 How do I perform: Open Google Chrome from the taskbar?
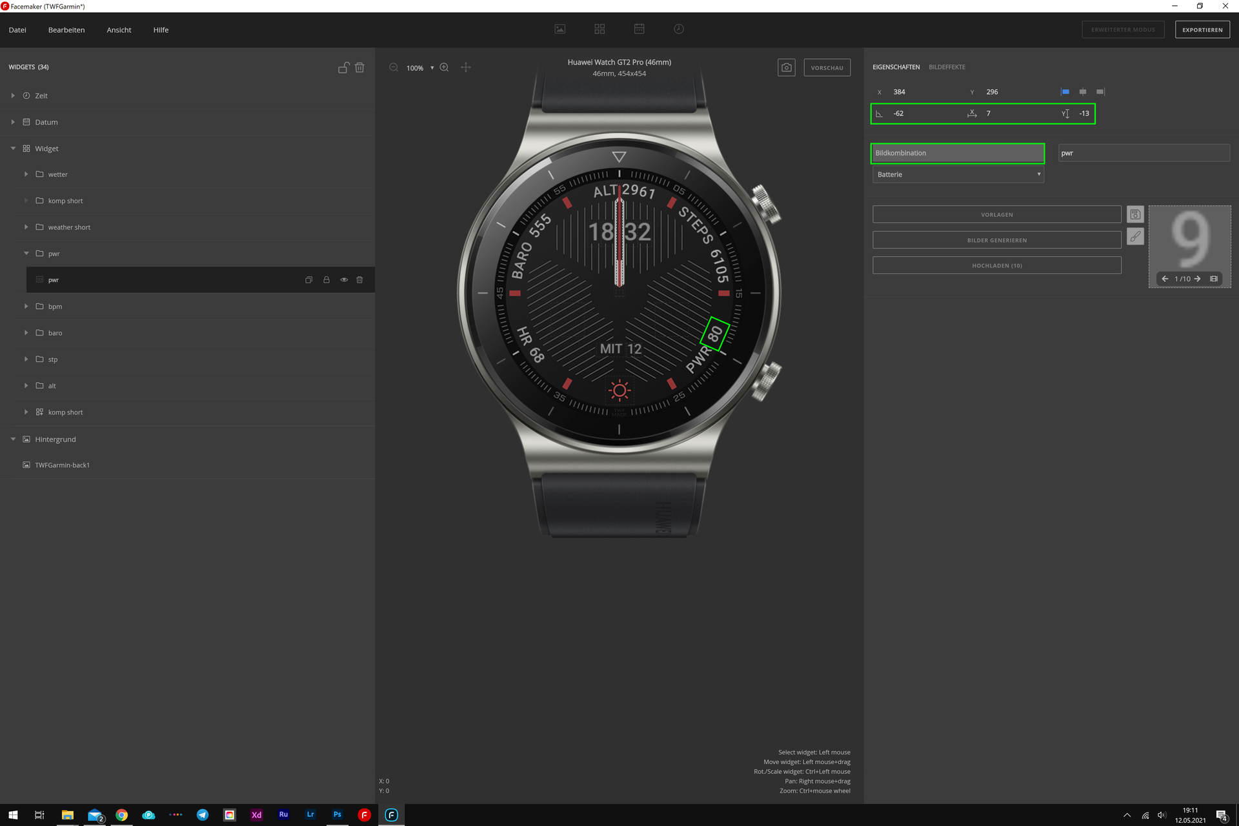pyautogui.click(x=121, y=815)
